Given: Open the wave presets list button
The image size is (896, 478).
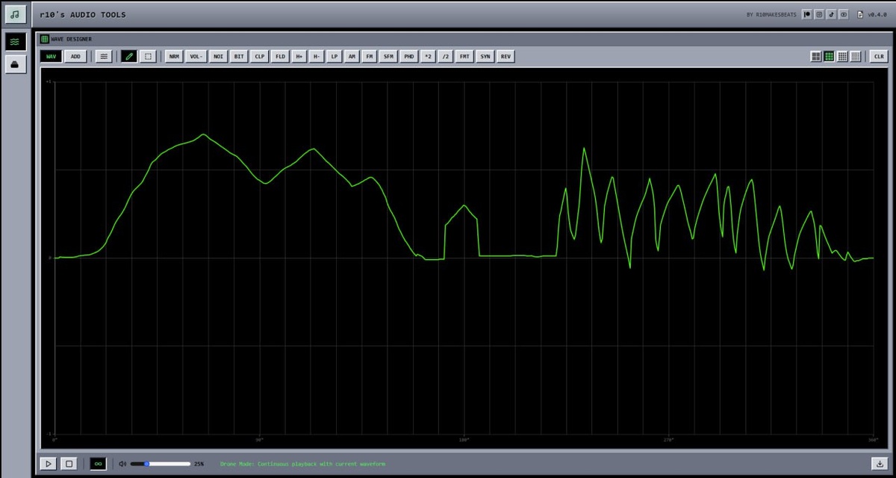Looking at the screenshot, I should 104,56.
